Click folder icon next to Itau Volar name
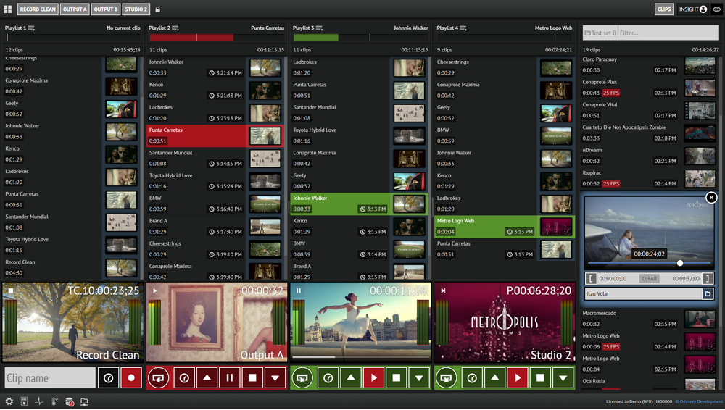 pyautogui.click(x=707, y=293)
